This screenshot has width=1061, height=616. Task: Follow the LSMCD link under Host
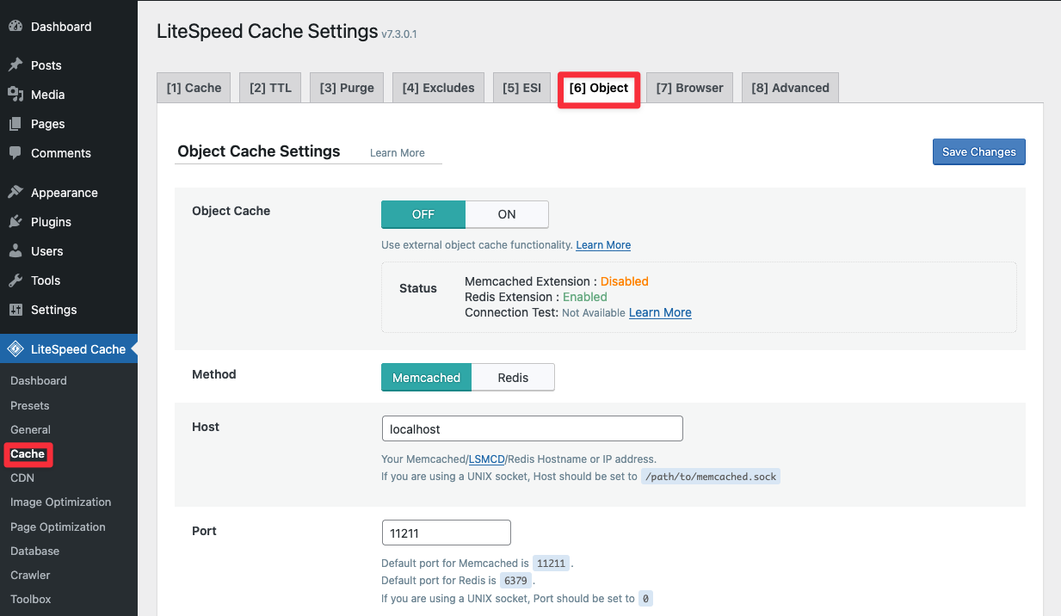487,459
